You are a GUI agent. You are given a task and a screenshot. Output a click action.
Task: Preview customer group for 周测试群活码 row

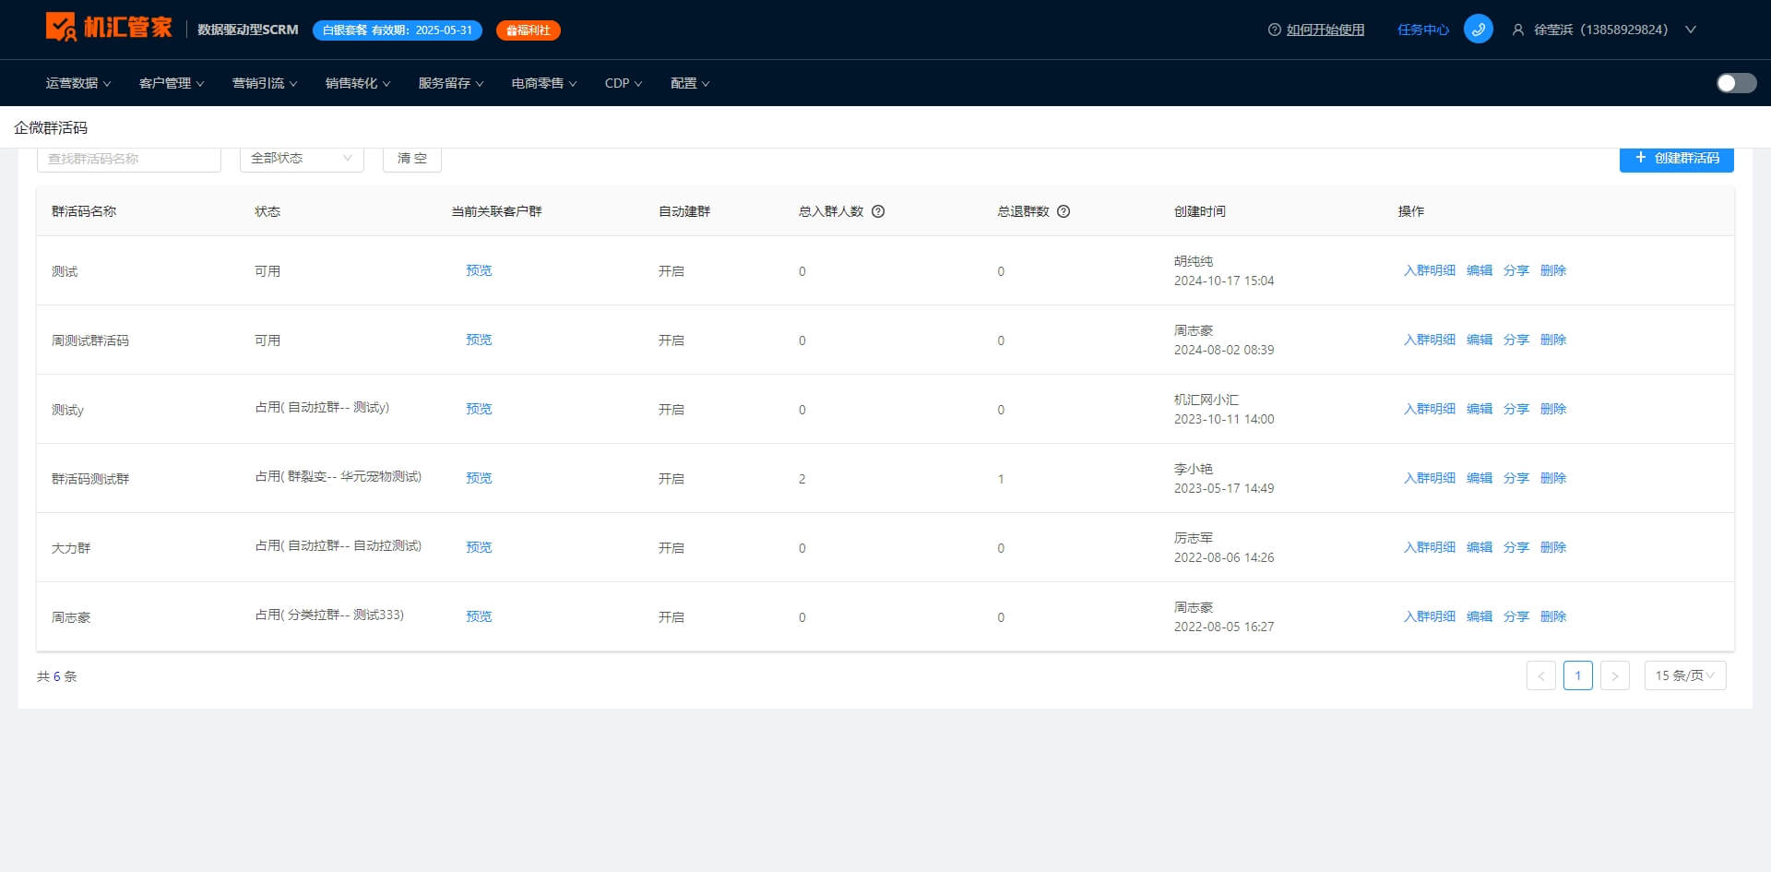click(479, 340)
